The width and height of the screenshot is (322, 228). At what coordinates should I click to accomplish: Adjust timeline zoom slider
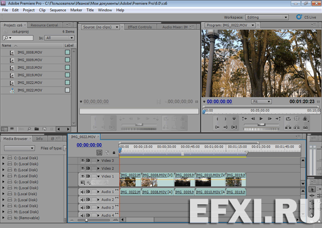86,220
